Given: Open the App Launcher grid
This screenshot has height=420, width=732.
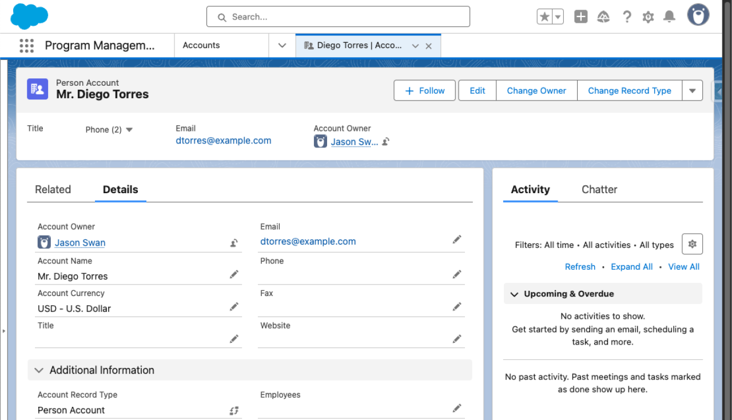Looking at the screenshot, I should click(26, 45).
